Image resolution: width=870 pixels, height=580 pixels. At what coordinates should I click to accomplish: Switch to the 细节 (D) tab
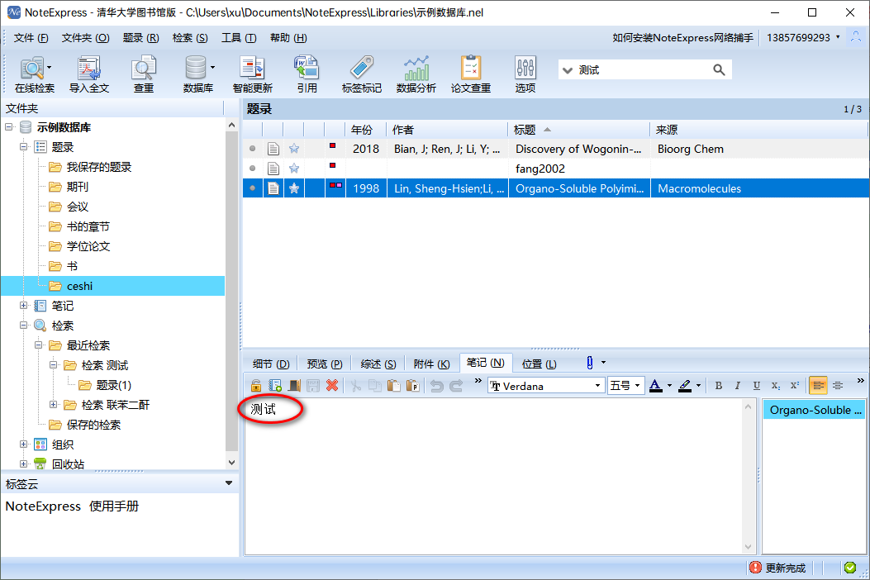[271, 364]
